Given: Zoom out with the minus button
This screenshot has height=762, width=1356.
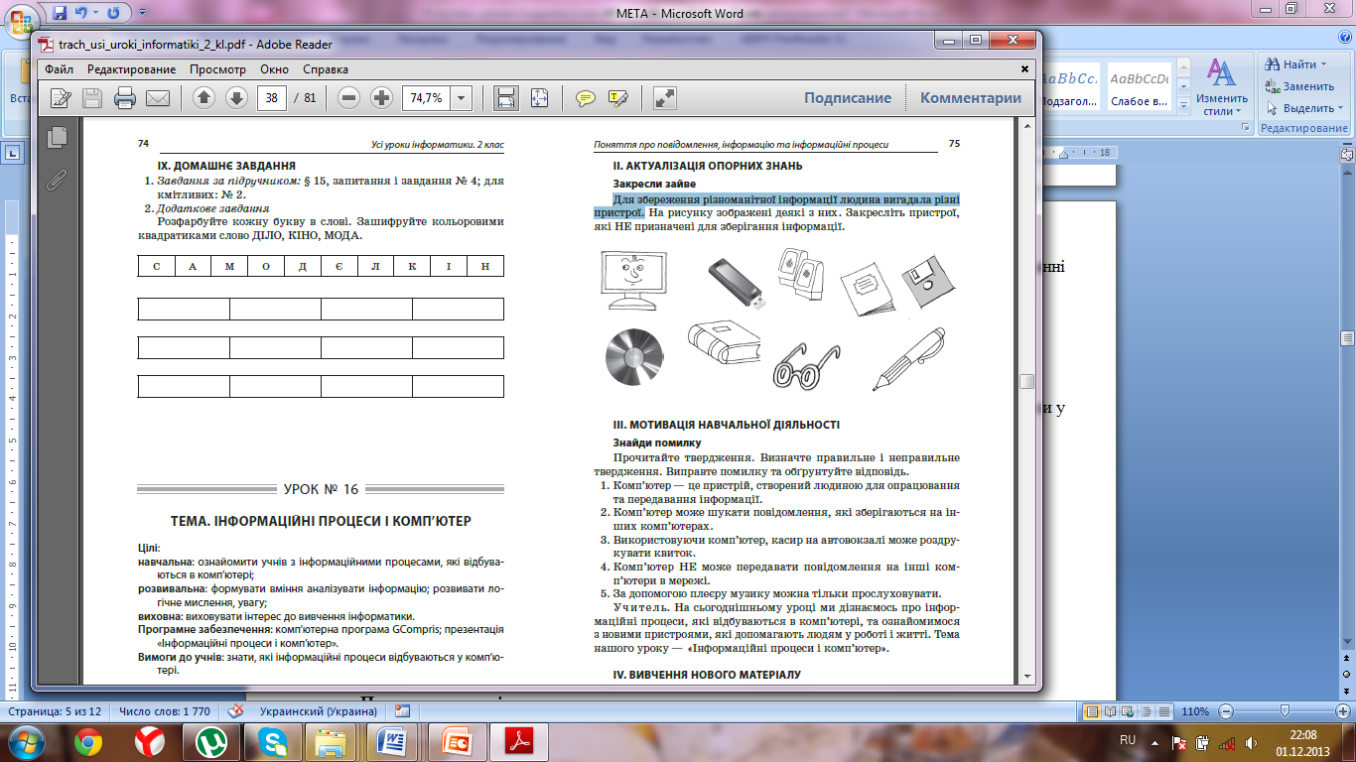Looking at the screenshot, I should pos(348,98).
